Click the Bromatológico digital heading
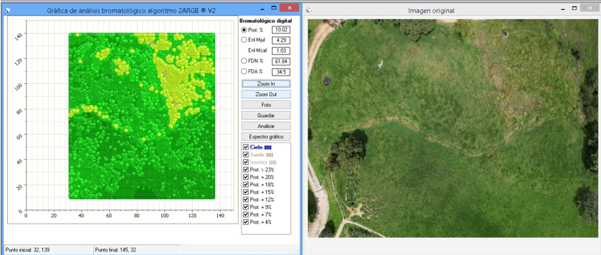The height and width of the screenshot is (255, 601). point(265,21)
